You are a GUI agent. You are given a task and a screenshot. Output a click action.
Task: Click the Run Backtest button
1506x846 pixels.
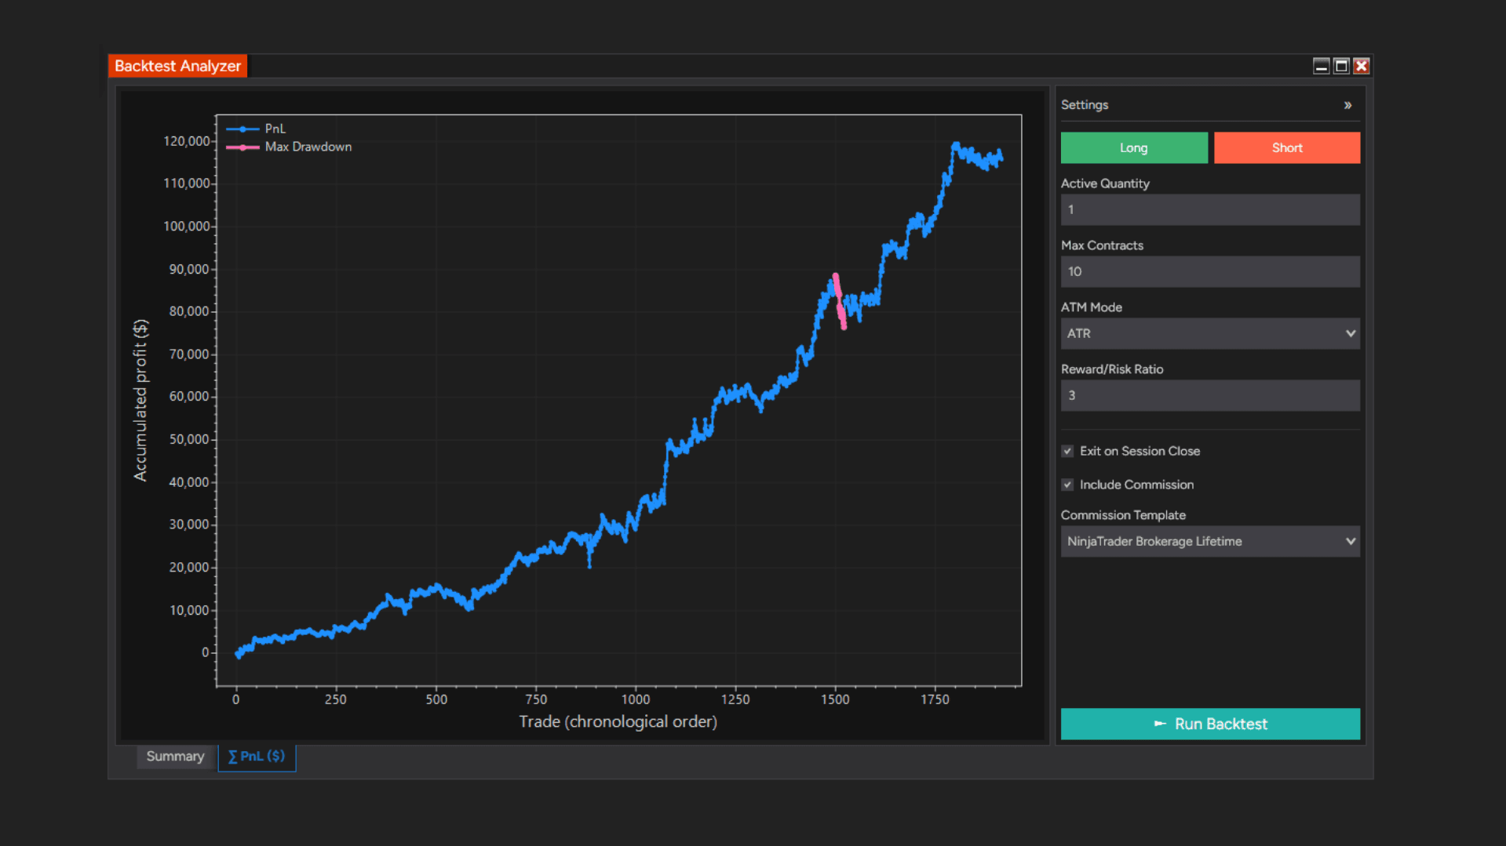click(1210, 724)
